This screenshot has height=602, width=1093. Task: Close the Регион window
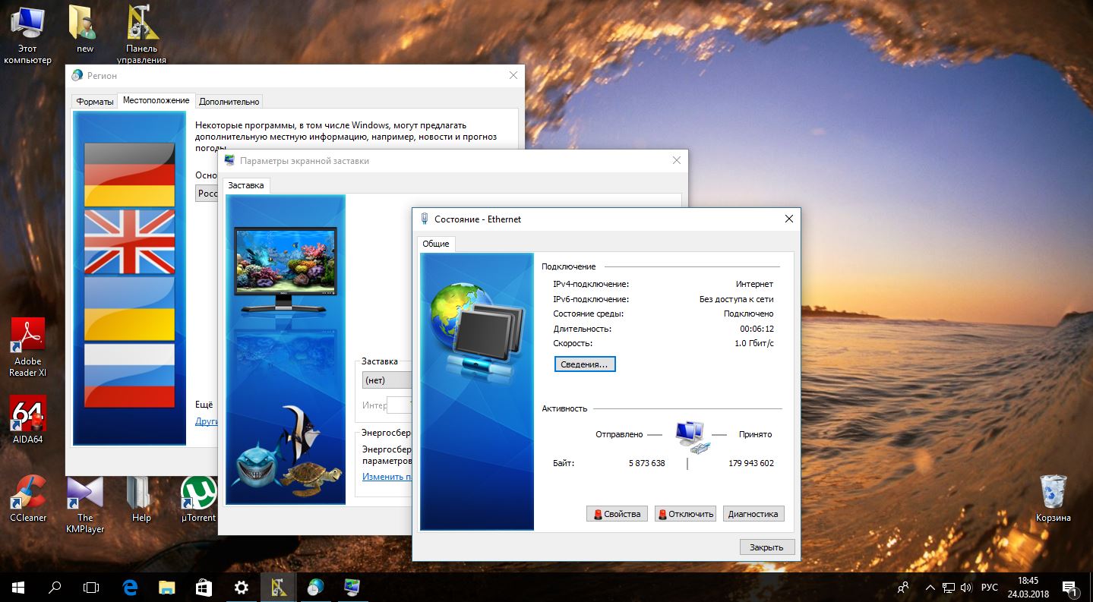513,75
